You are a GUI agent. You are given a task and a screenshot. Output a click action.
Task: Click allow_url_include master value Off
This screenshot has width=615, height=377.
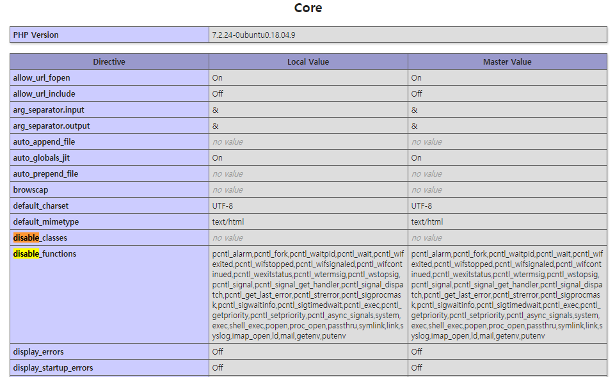coord(417,93)
